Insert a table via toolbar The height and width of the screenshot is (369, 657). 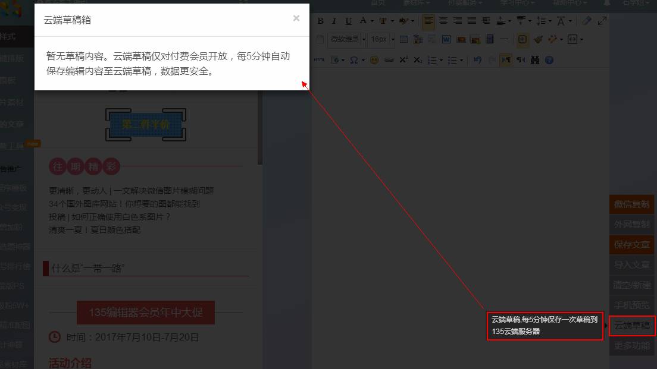tap(403, 39)
